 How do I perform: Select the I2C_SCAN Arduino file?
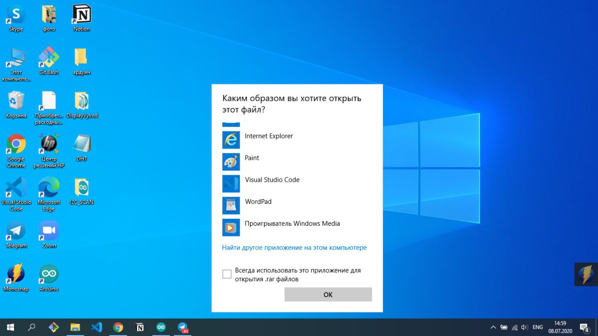pyautogui.click(x=82, y=191)
